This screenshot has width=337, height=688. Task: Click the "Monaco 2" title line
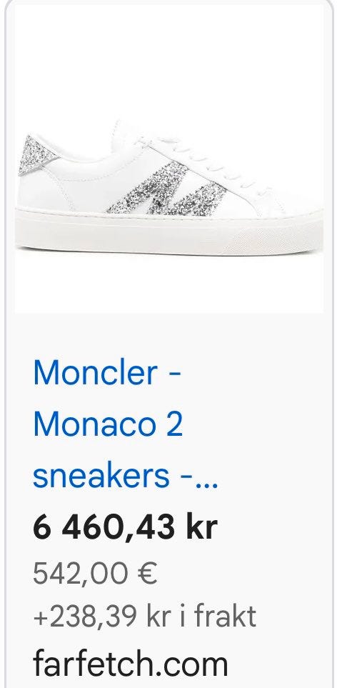pyautogui.click(x=108, y=424)
